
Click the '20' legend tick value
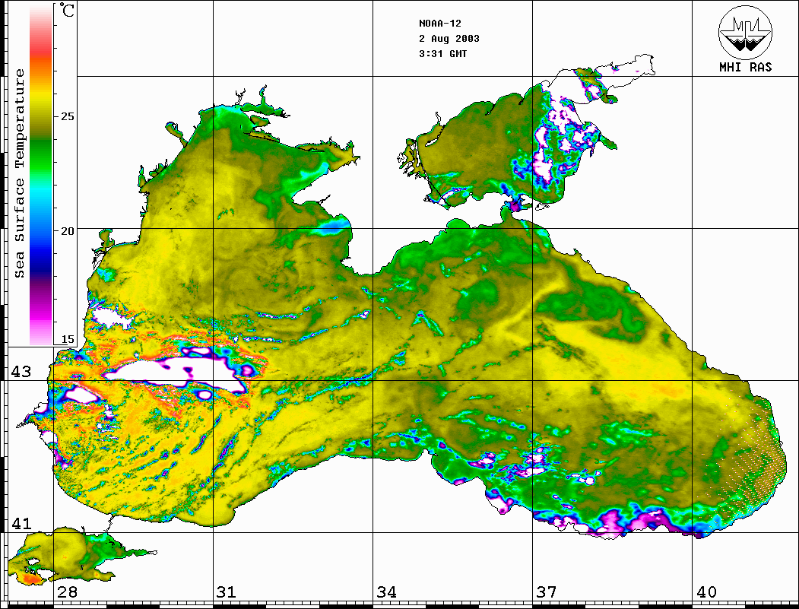point(68,231)
